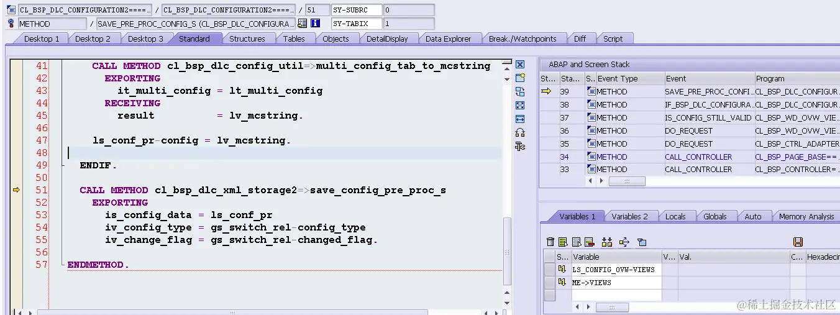Click the new tool icon with yellow star

520,78
